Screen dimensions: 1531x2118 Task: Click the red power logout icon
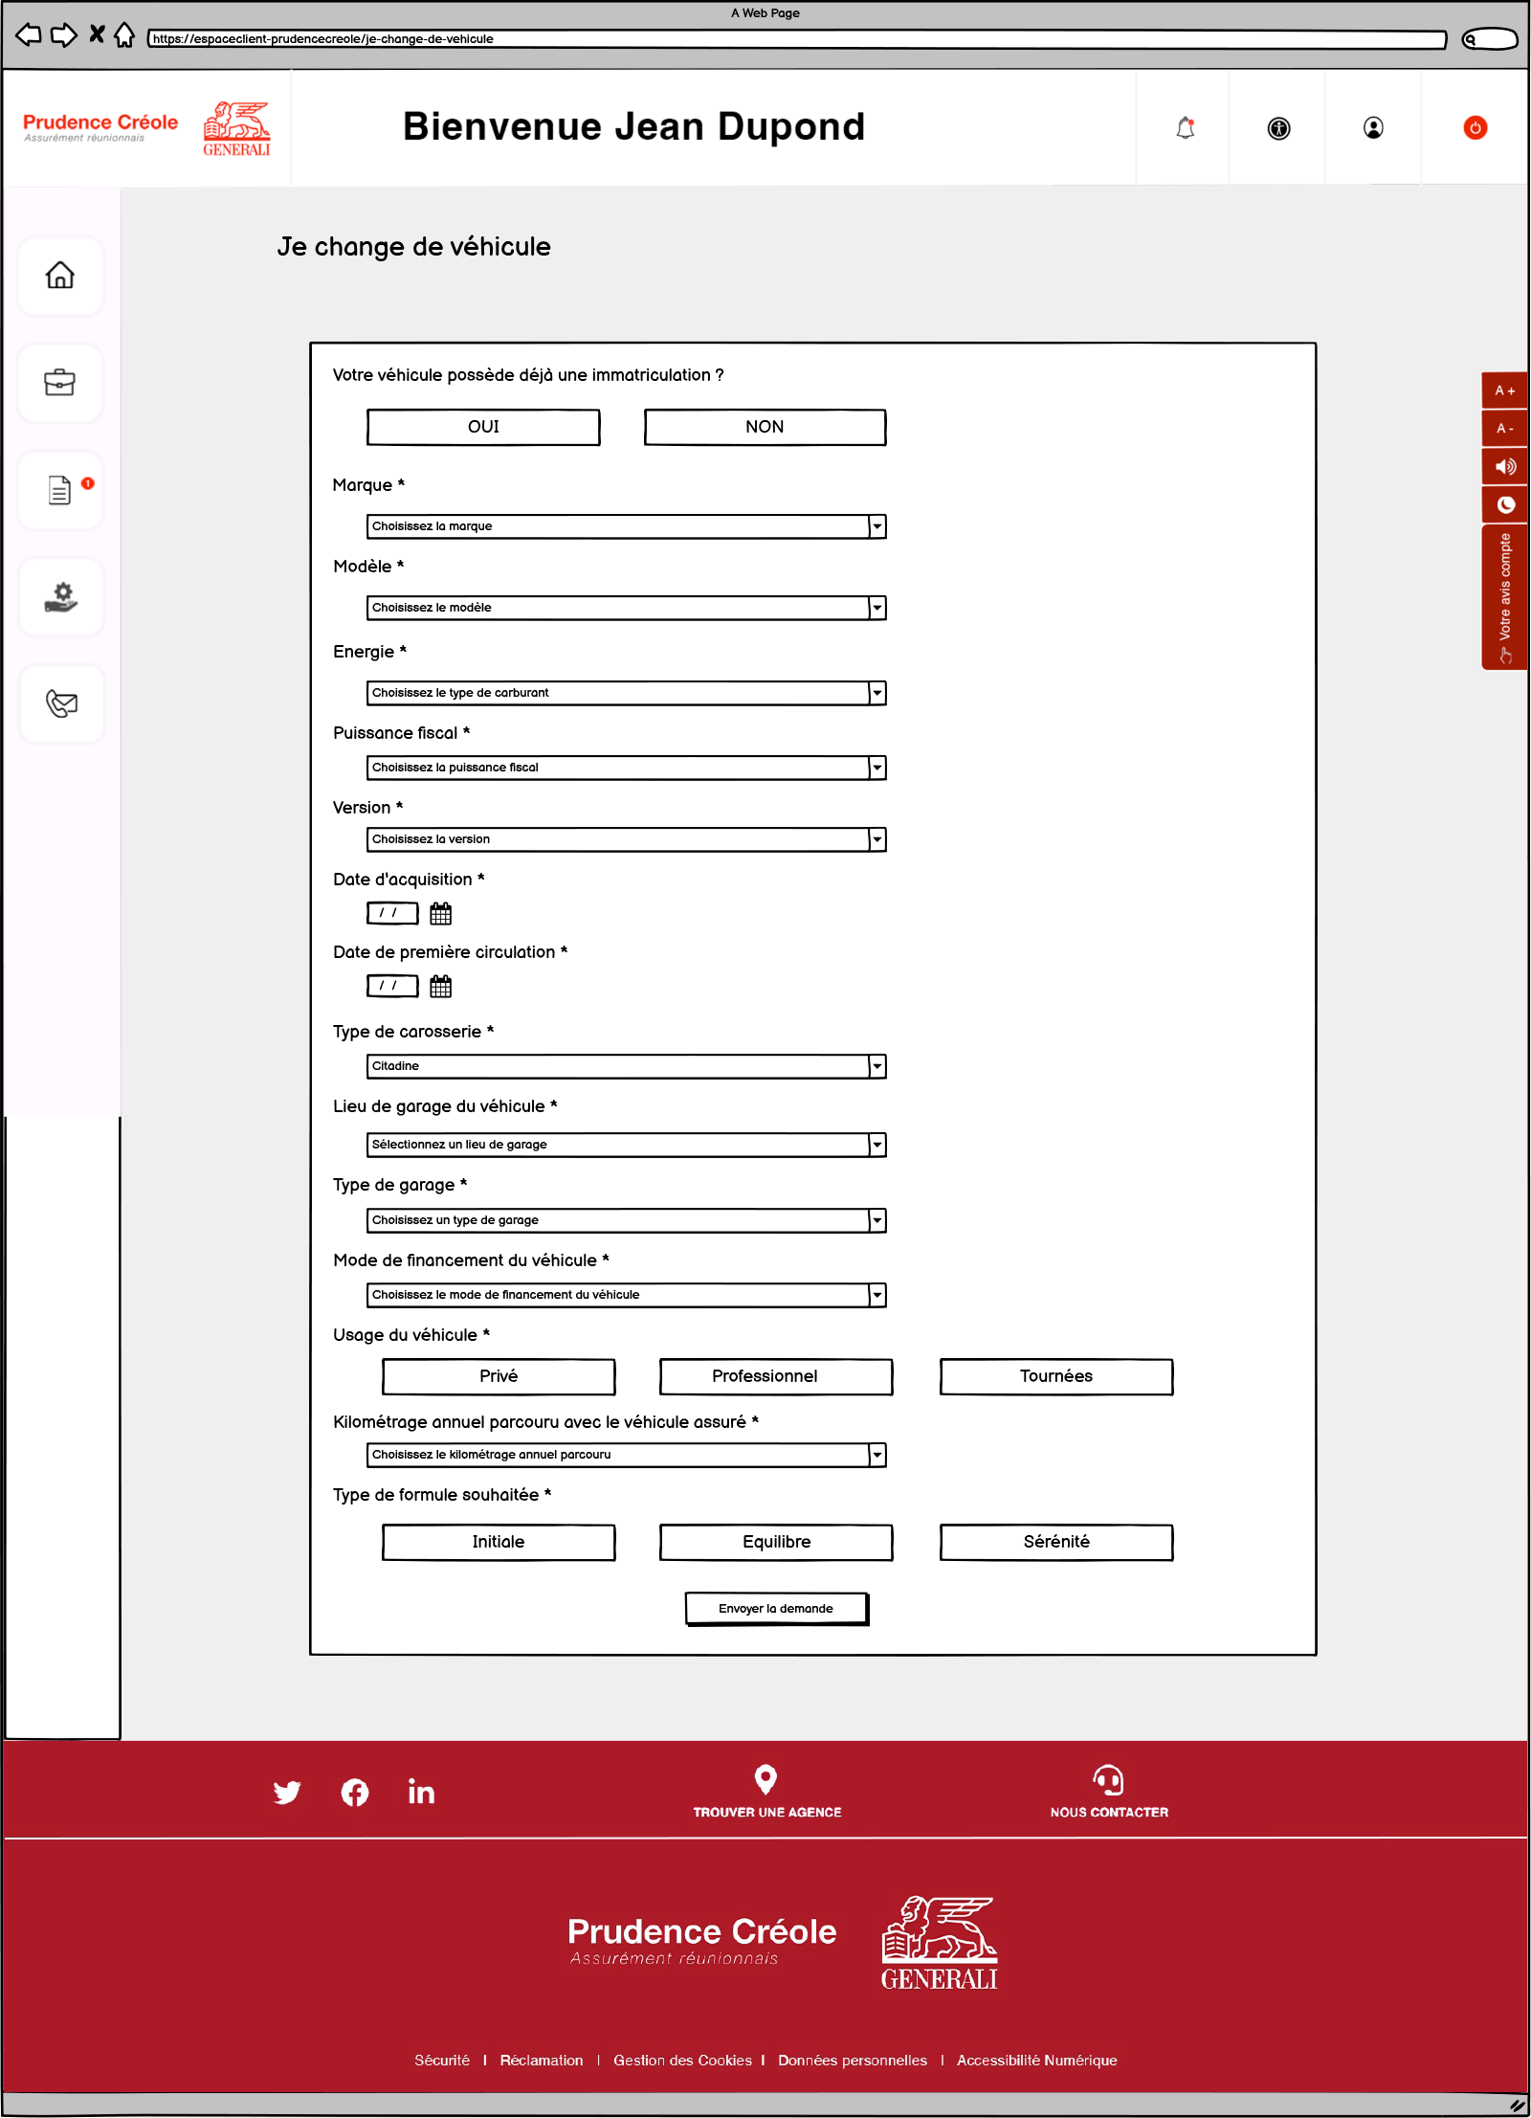tap(1475, 128)
